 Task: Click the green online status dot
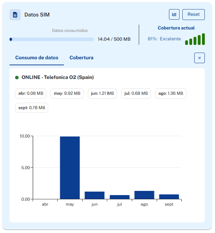(17, 78)
